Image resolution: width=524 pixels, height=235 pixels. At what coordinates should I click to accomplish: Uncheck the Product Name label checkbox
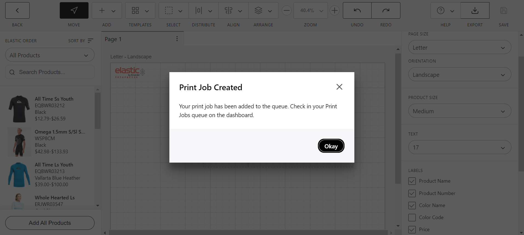(412, 181)
